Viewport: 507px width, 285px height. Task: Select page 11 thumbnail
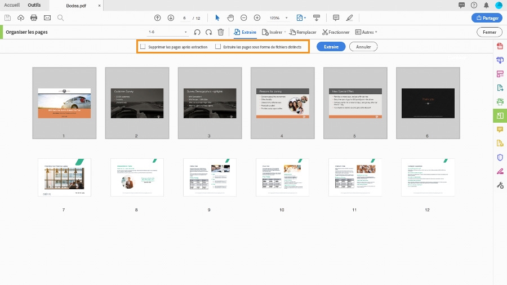355,177
